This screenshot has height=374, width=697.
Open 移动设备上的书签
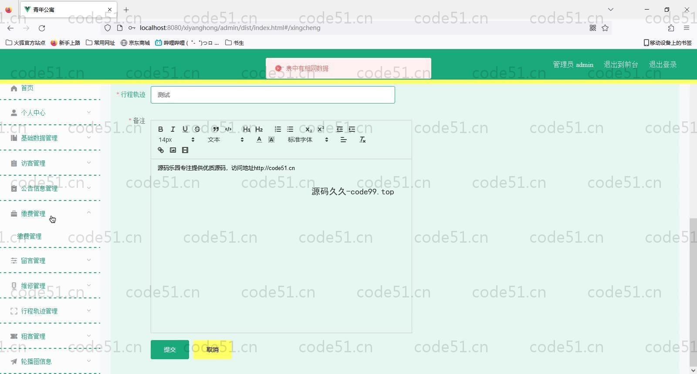click(x=667, y=43)
